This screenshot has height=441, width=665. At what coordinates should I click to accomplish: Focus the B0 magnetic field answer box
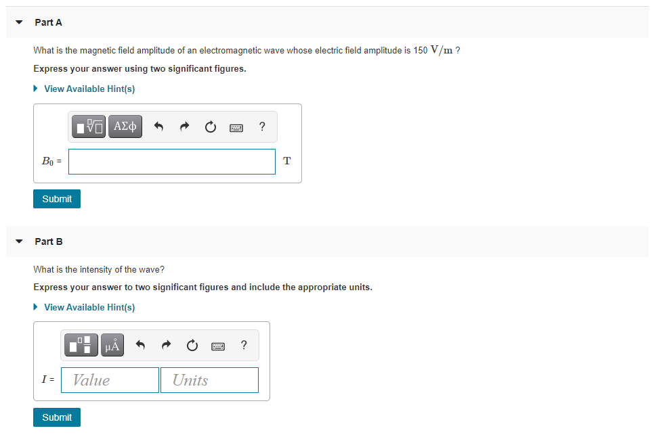pos(172,162)
